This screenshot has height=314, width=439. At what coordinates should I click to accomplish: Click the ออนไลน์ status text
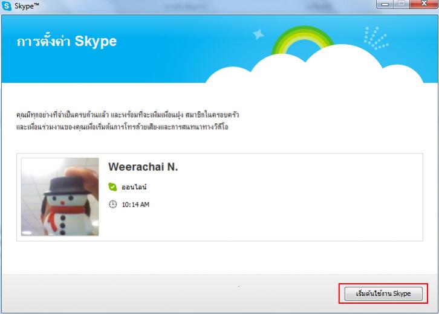tap(134, 187)
